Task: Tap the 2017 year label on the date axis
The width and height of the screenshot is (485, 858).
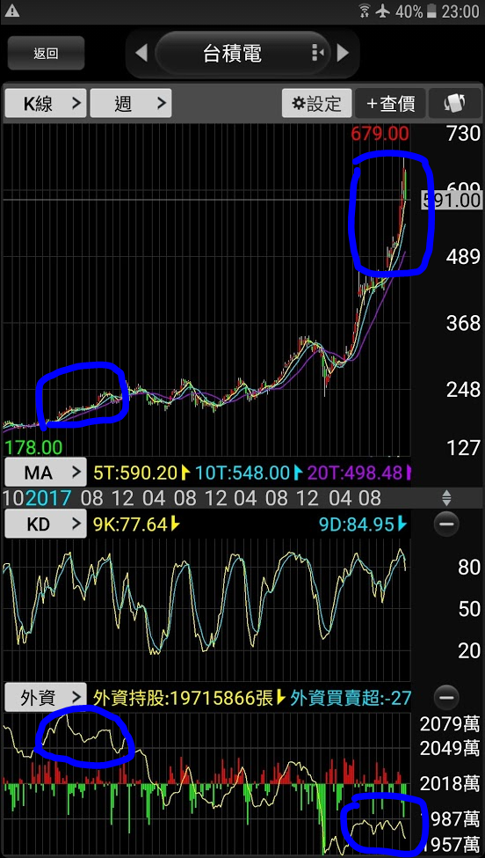Action: [x=48, y=498]
